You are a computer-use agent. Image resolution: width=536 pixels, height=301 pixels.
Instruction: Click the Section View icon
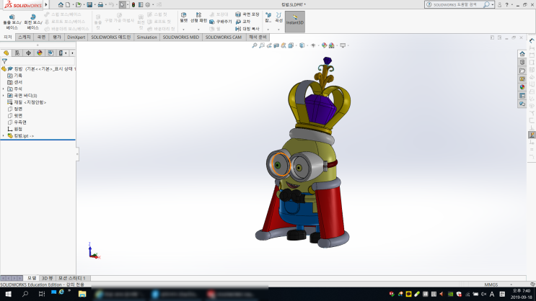276,45
